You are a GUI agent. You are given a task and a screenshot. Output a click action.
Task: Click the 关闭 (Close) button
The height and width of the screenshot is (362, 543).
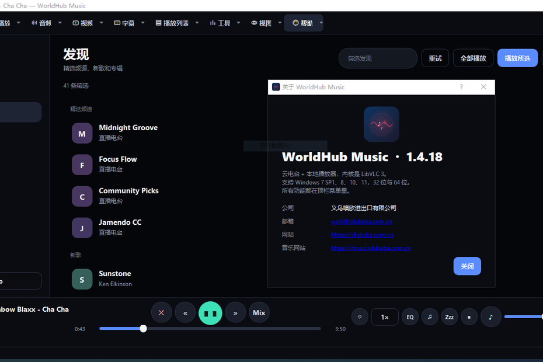(467, 266)
